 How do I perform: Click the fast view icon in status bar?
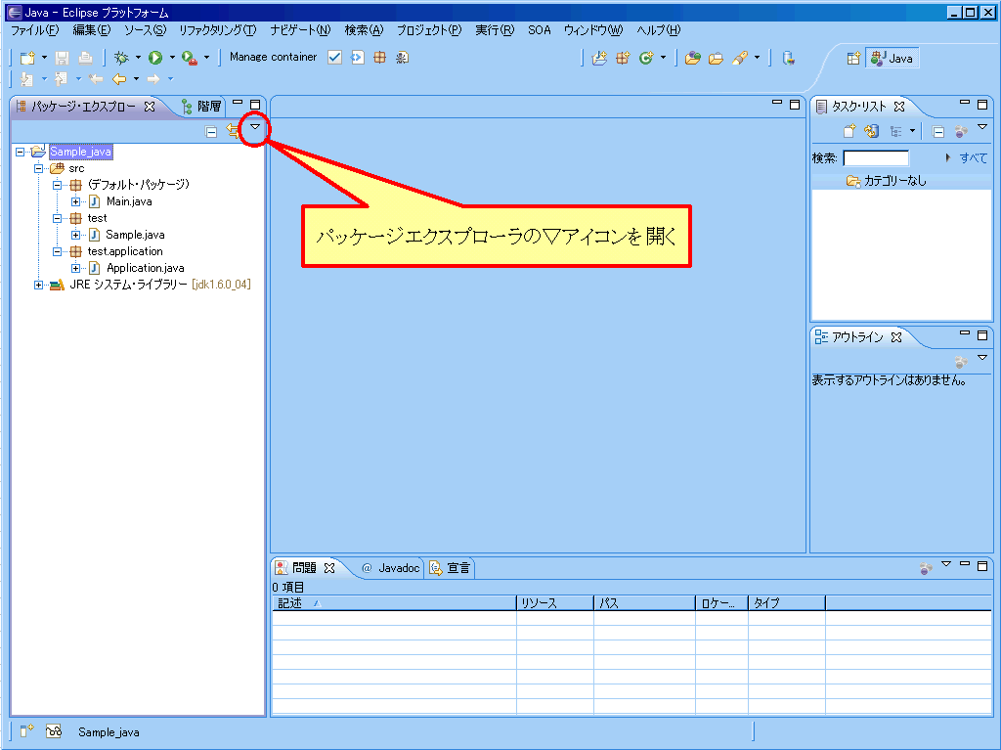coord(26,731)
